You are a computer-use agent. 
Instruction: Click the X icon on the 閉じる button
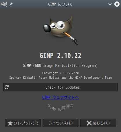pos(89,123)
